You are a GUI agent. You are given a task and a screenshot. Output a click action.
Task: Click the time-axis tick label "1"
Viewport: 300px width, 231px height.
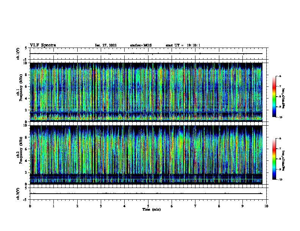(53, 206)
